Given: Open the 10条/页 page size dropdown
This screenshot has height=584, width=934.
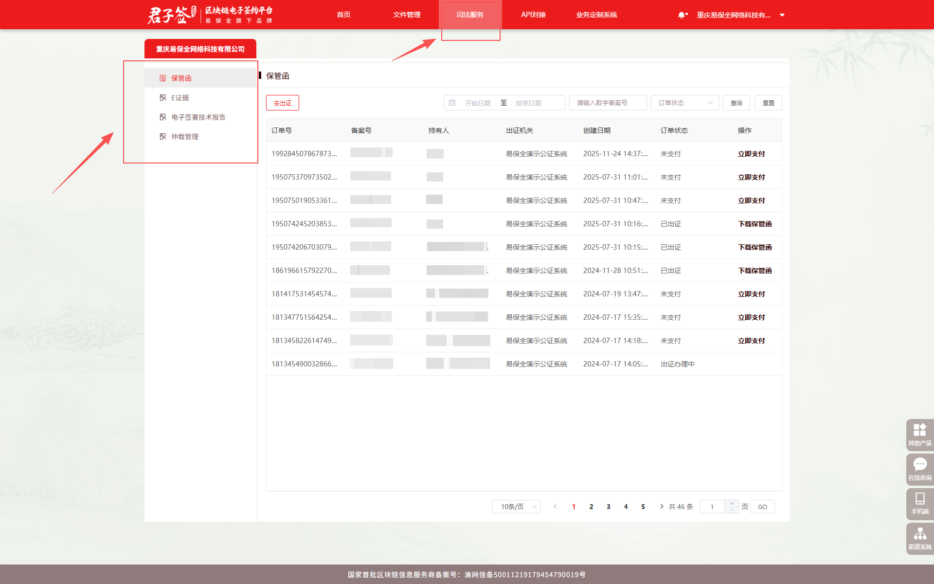Looking at the screenshot, I should point(516,507).
